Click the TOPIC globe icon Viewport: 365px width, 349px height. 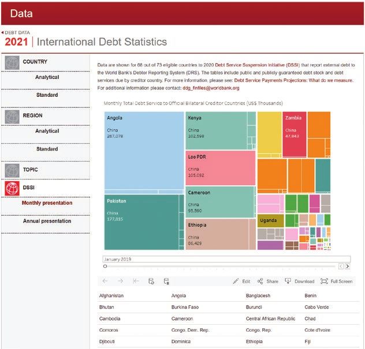pyautogui.click(x=12, y=171)
